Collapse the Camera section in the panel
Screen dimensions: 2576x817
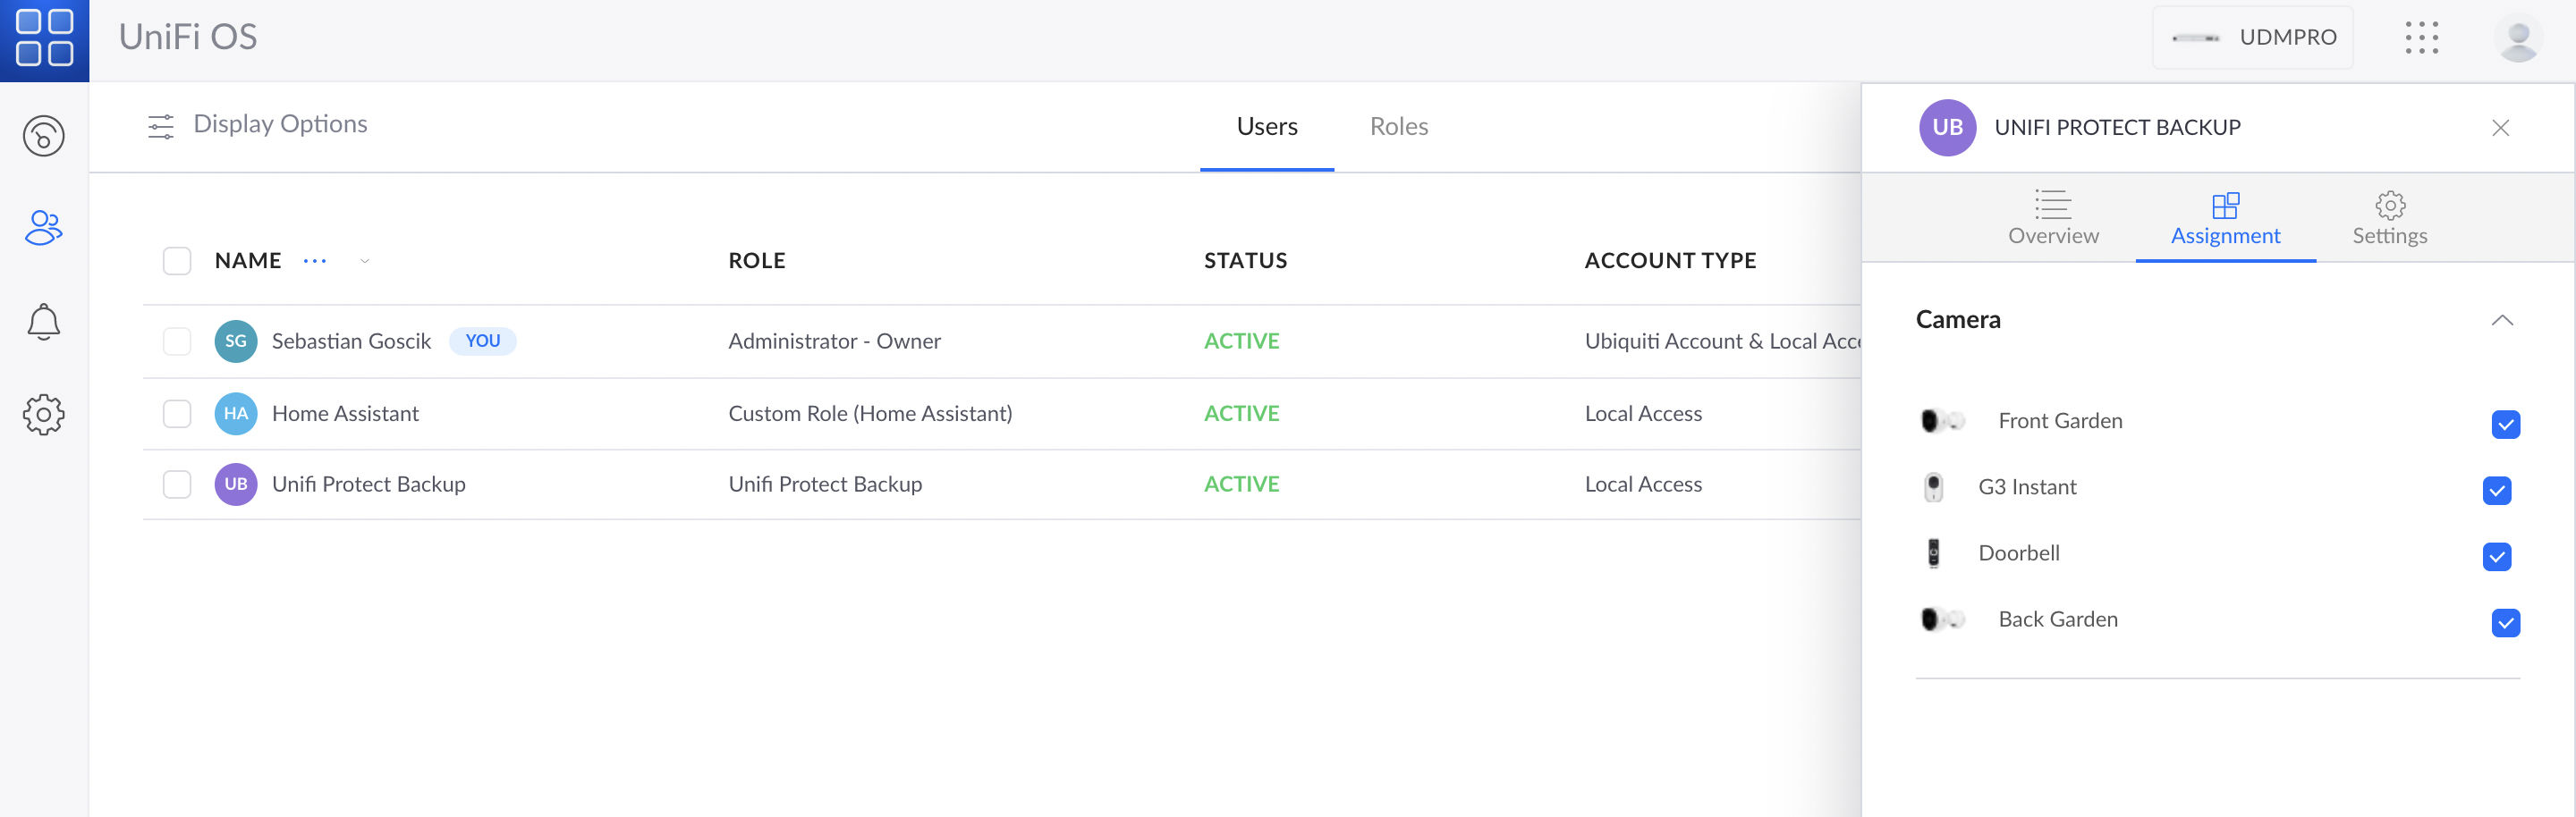click(2503, 321)
